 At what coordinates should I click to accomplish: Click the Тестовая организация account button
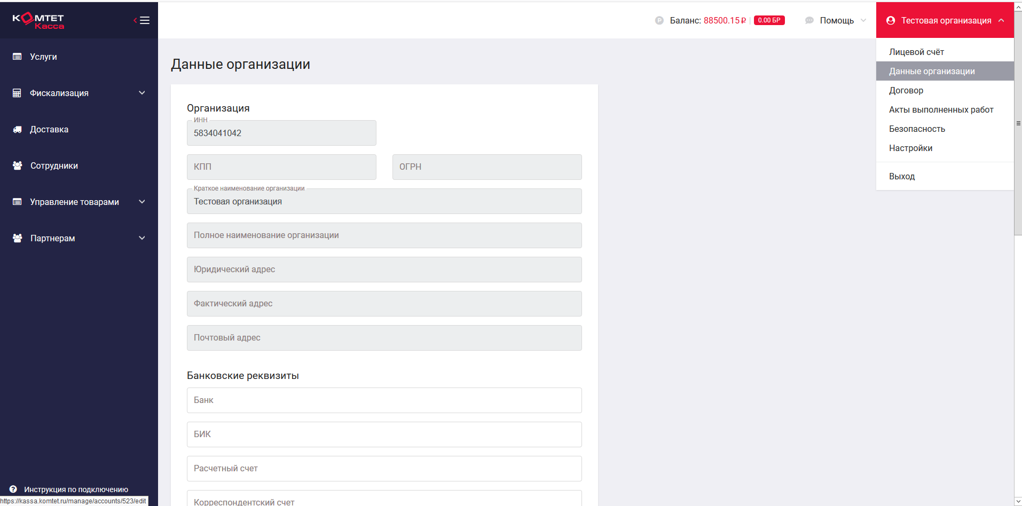click(945, 20)
